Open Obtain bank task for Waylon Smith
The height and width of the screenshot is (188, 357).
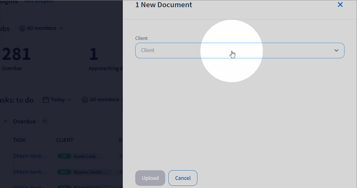[x=30, y=172]
